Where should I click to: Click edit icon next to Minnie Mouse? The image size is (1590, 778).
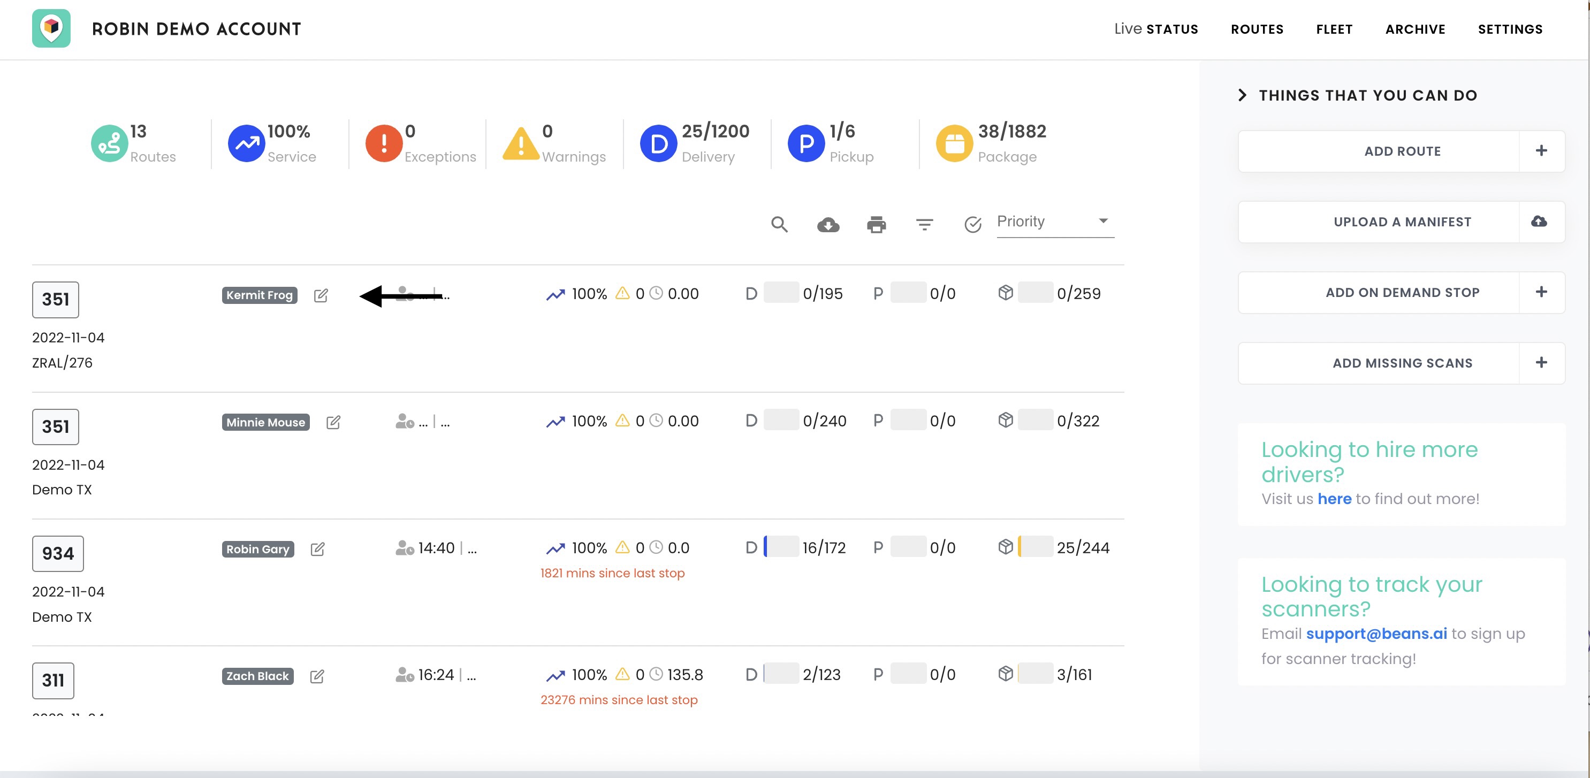333,423
